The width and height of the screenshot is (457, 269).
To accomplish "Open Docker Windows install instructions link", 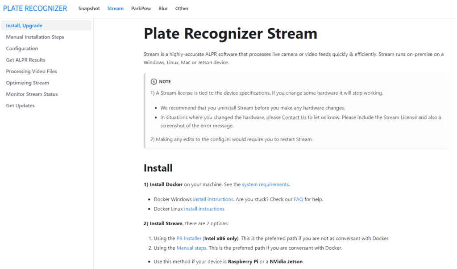I will pyautogui.click(x=213, y=199).
